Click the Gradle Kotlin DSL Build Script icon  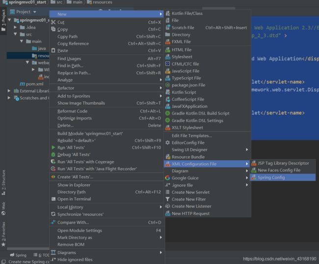pos(168,114)
